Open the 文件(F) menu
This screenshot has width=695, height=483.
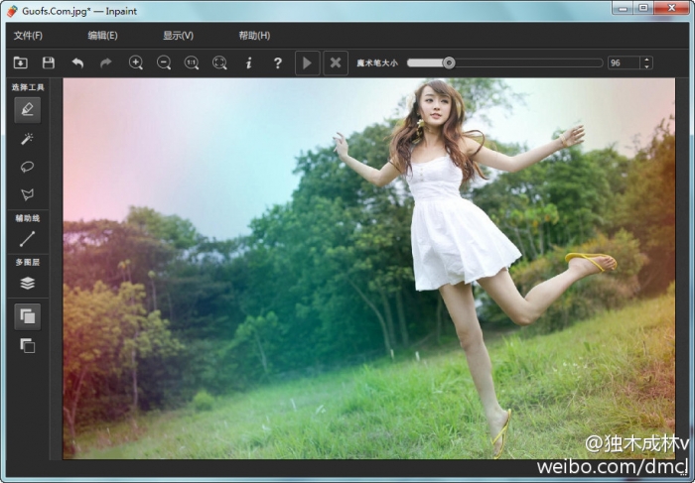(28, 36)
